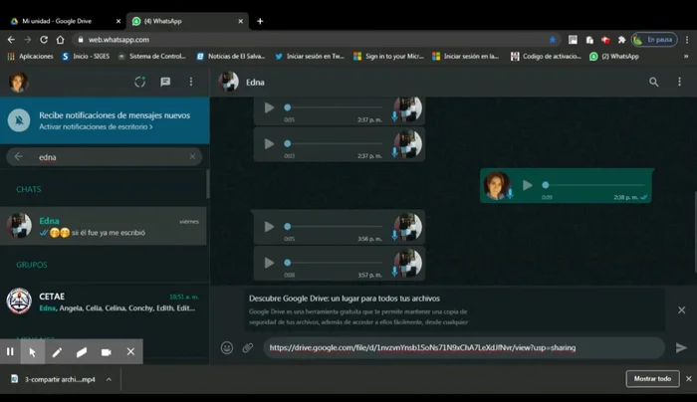The height and width of the screenshot is (402, 697).
Task: Open the (2) WhatsApp bookmark
Action: [614, 57]
